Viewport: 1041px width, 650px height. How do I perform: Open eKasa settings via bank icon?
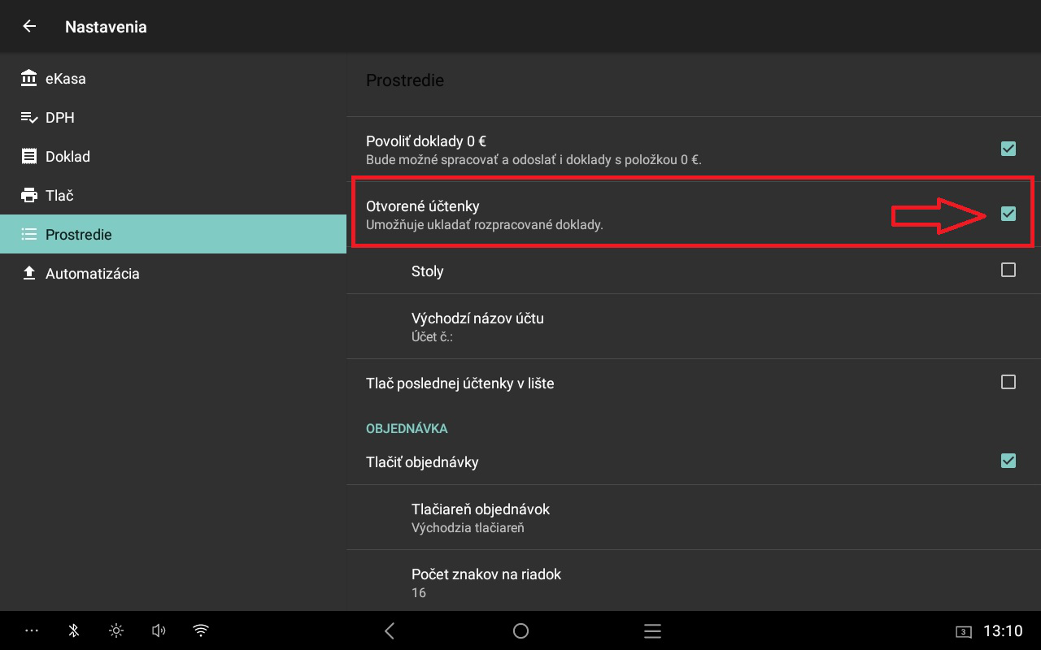click(x=29, y=78)
